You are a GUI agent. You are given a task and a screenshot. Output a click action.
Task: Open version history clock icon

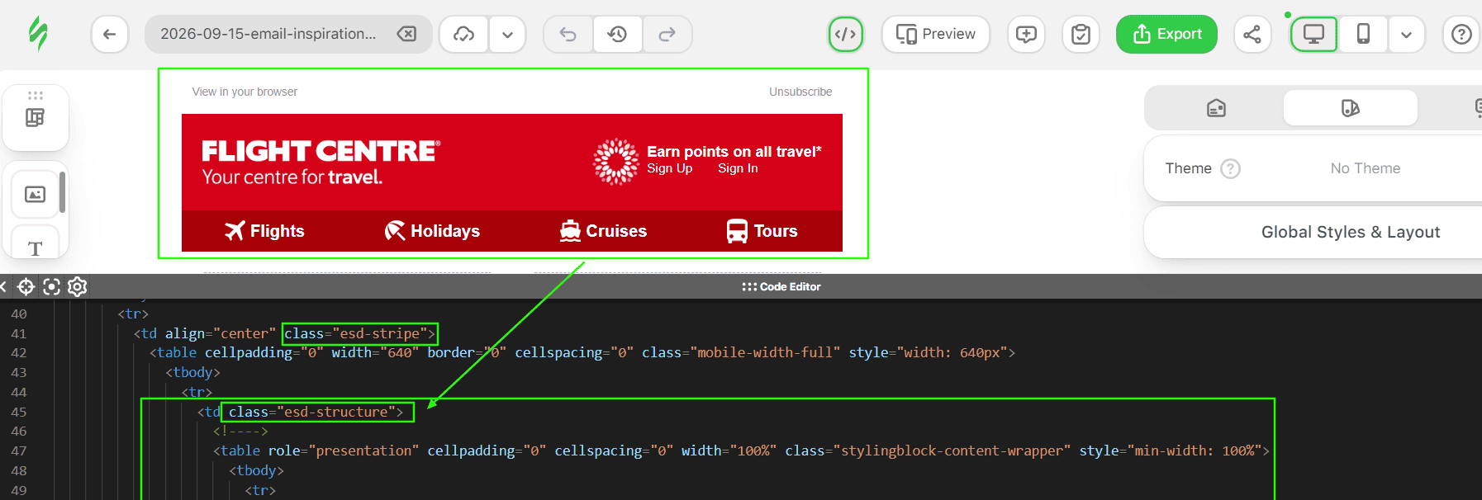click(617, 34)
